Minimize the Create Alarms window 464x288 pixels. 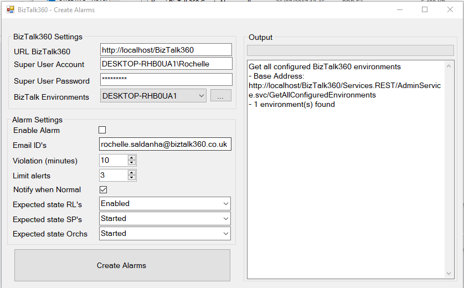(400, 10)
